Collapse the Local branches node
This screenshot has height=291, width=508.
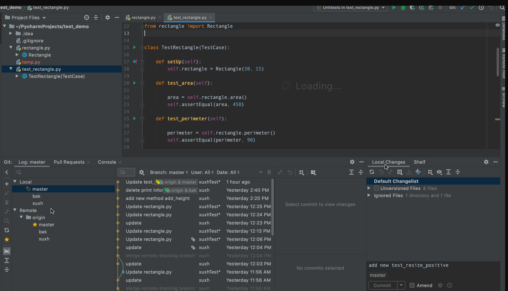(15, 182)
